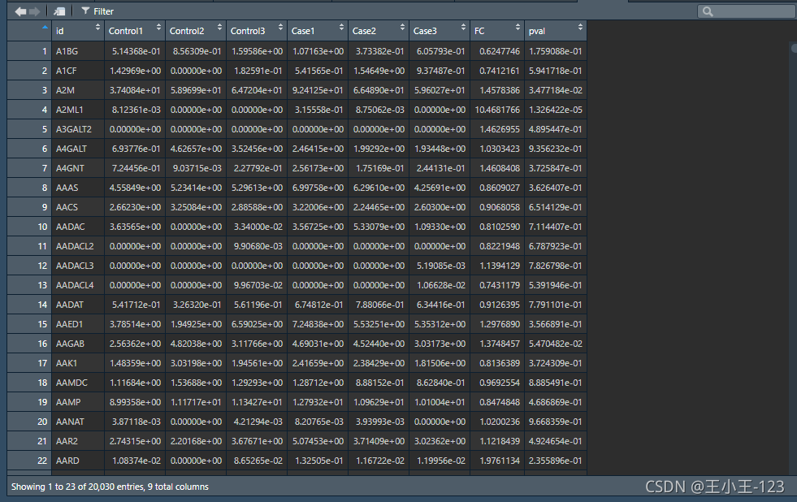
Task: Select the AADAC gene cell
Action: click(x=78, y=227)
